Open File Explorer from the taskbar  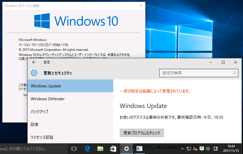point(100,149)
